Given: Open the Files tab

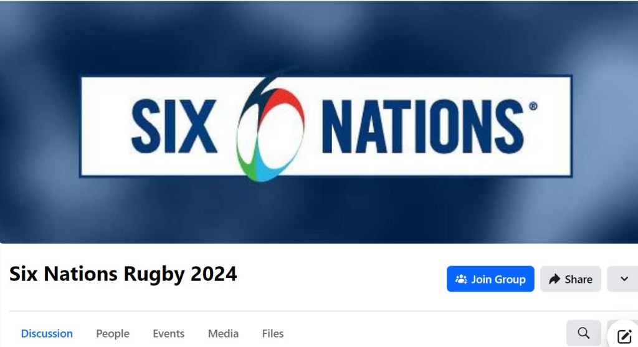Looking at the screenshot, I should click(x=273, y=333).
